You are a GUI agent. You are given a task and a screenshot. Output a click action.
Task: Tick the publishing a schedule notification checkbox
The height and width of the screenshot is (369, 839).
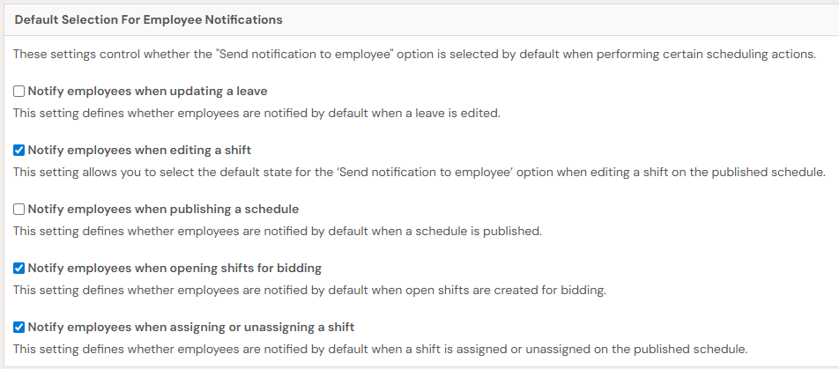(19, 210)
